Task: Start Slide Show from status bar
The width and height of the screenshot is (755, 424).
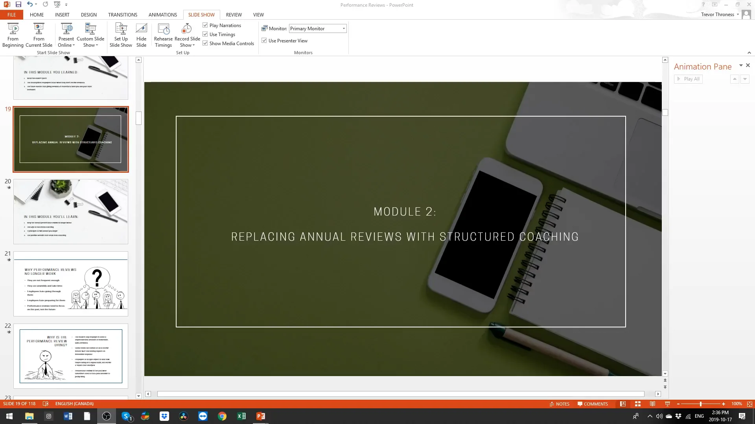Action: 667,404
